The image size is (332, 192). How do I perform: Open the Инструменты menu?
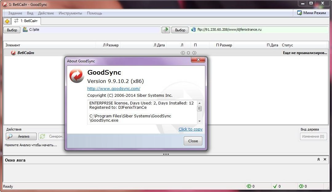pyautogui.click(x=70, y=13)
